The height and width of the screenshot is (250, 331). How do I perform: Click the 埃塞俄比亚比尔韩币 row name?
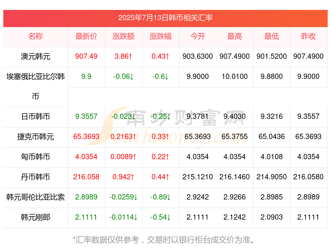click(35, 86)
